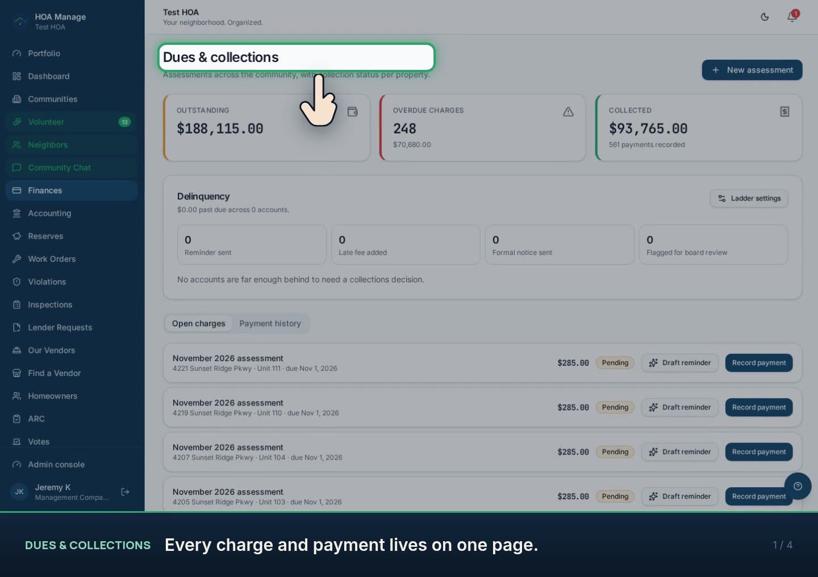Draft reminder for Unit 110 charge

(679, 407)
